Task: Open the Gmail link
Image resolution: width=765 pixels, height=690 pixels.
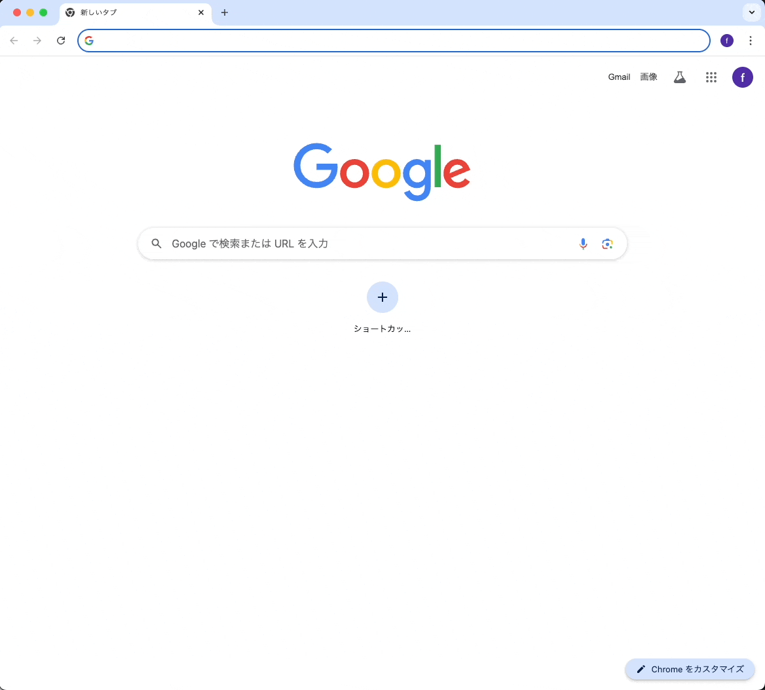Action: pyautogui.click(x=619, y=77)
